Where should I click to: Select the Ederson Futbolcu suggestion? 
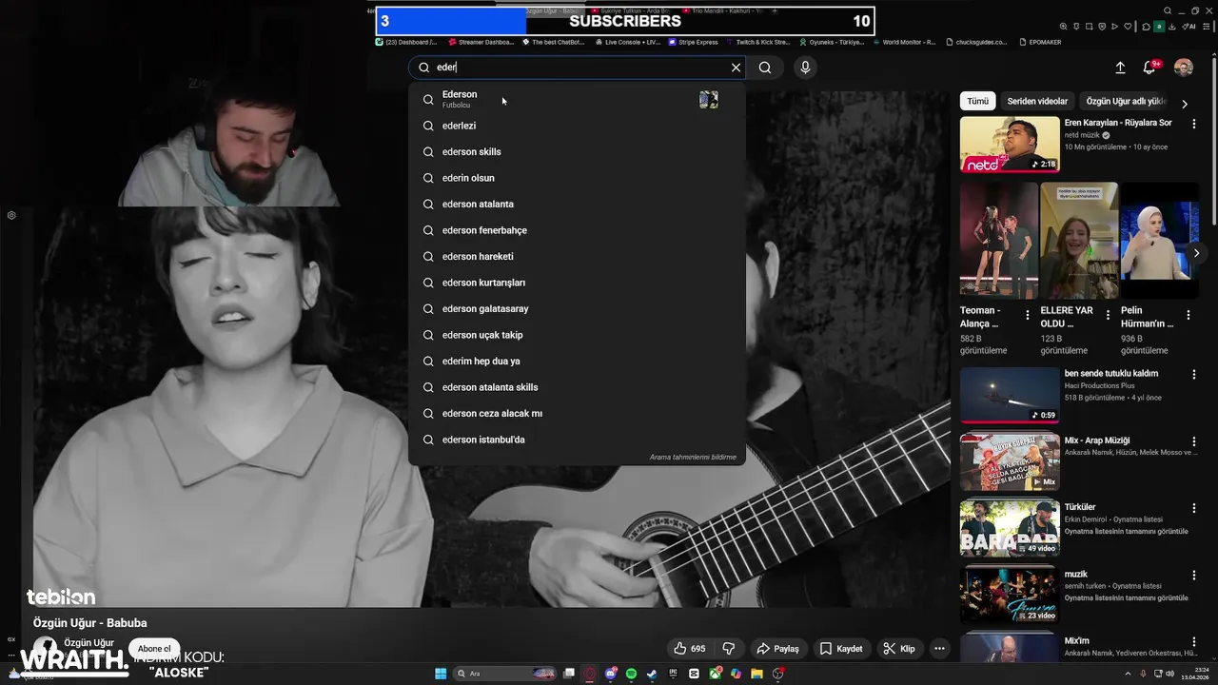577,99
